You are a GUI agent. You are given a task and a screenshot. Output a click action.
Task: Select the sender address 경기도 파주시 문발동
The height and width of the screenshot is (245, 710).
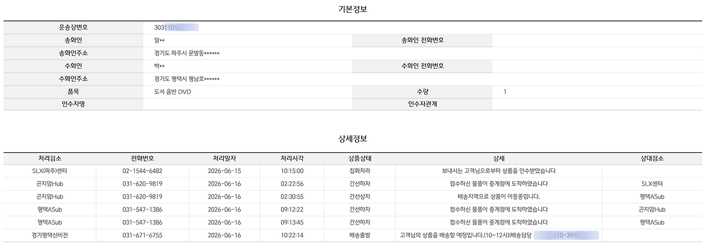click(187, 53)
